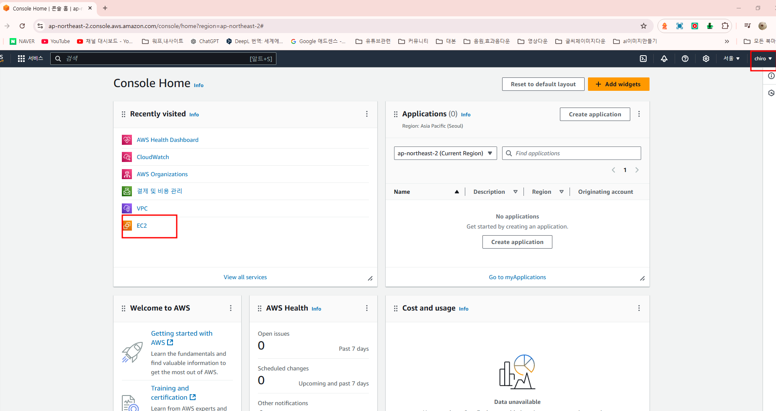Screen dimensions: 776x411
Task: Open the YouTube bookmark
Action: (x=56, y=41)
